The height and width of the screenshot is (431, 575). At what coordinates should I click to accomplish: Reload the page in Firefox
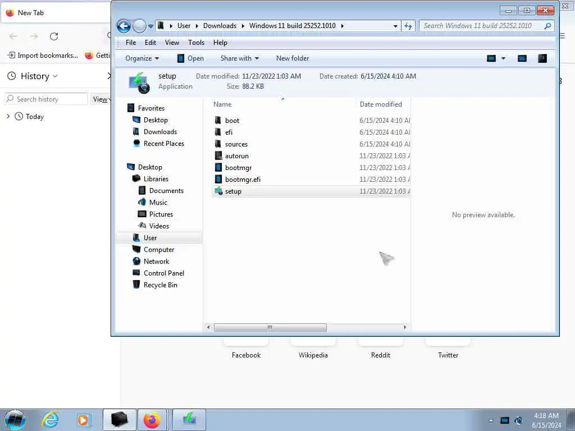click(54, 36)
